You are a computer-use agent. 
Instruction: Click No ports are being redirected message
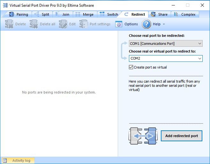[x=59, y=92]
